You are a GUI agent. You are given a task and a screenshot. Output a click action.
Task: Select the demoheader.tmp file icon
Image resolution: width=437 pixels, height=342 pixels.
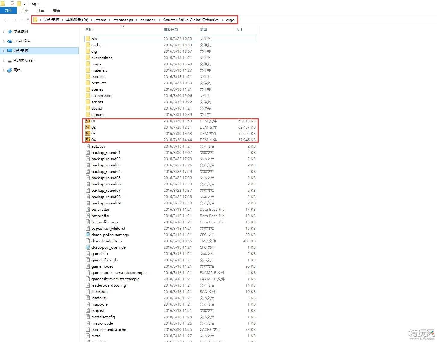click(x=88, y=241)
